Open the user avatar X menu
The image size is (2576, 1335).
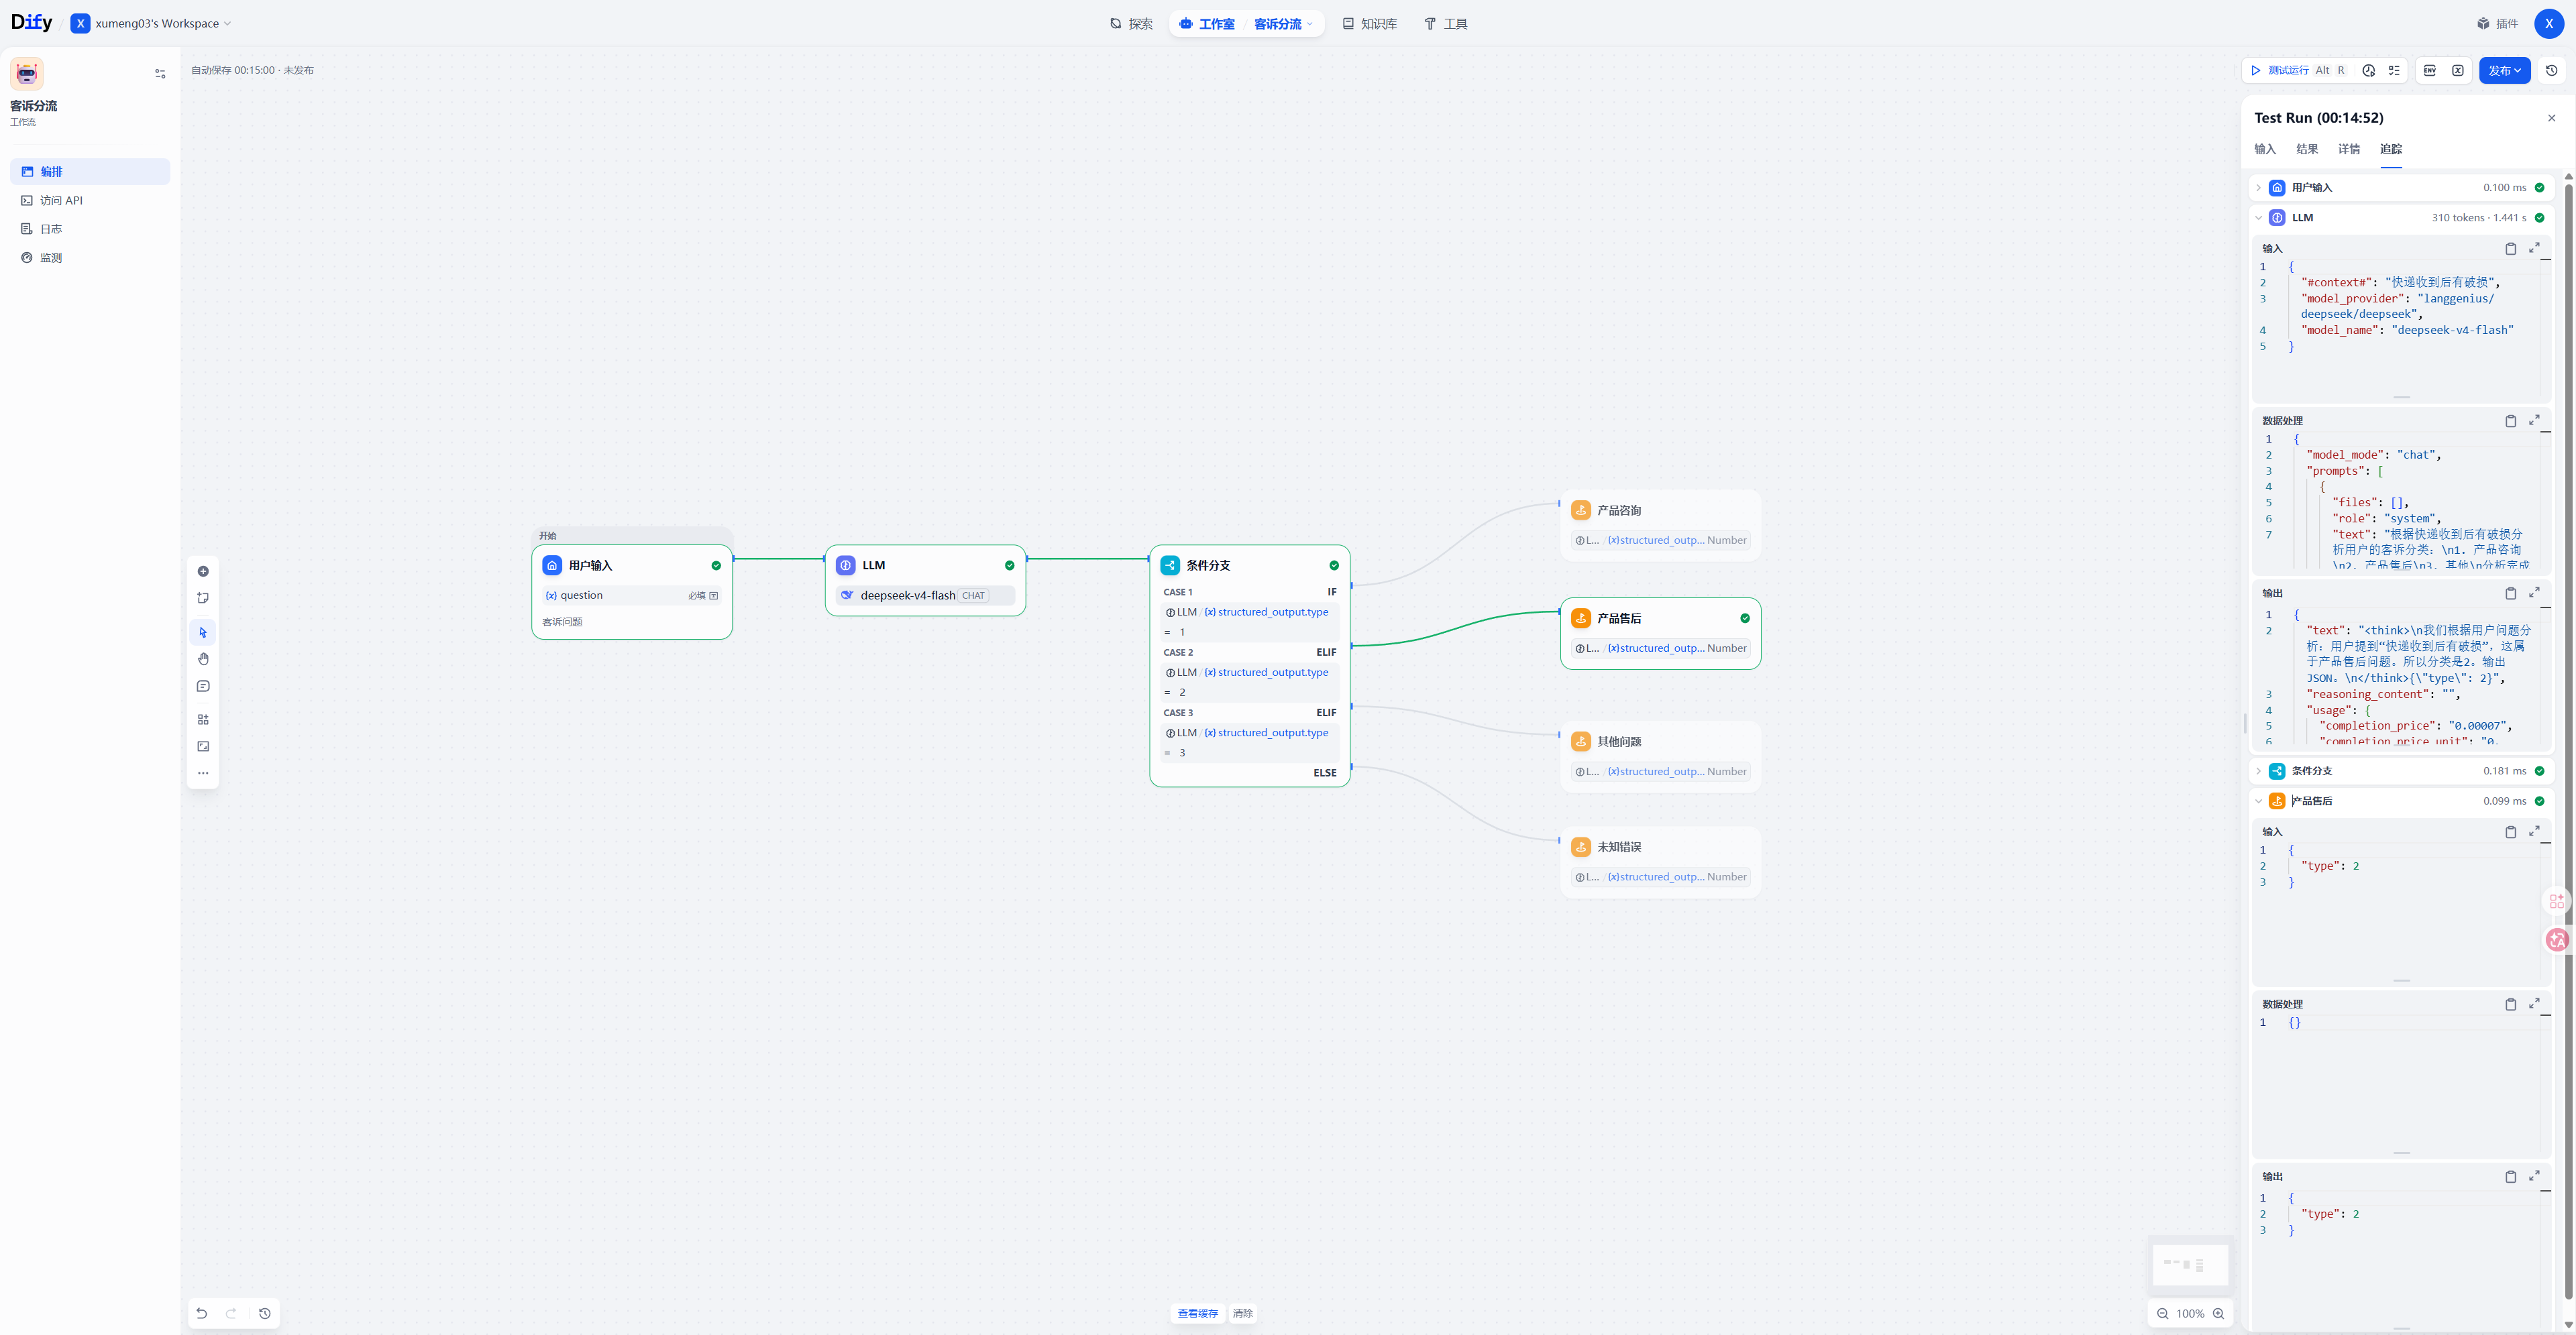pos(2548,23)
